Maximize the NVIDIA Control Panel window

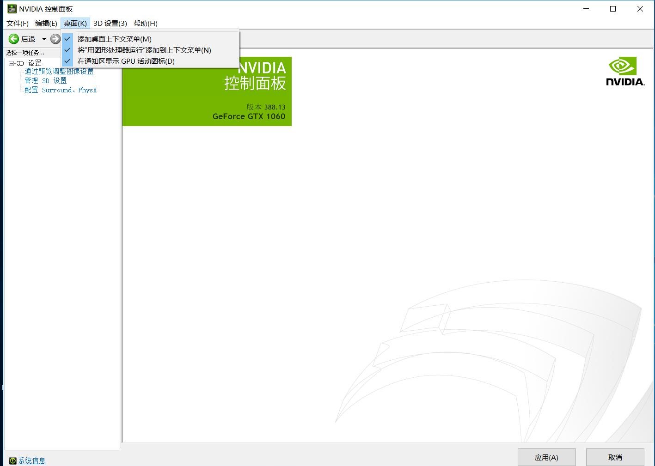[x=613, y=9]
